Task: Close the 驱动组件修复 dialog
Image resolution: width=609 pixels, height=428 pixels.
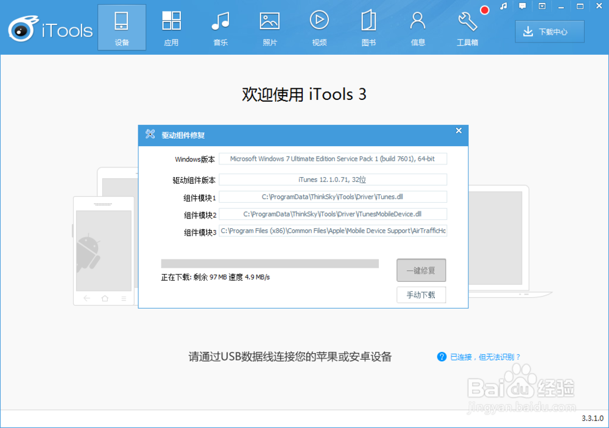Action: point(459,130)
